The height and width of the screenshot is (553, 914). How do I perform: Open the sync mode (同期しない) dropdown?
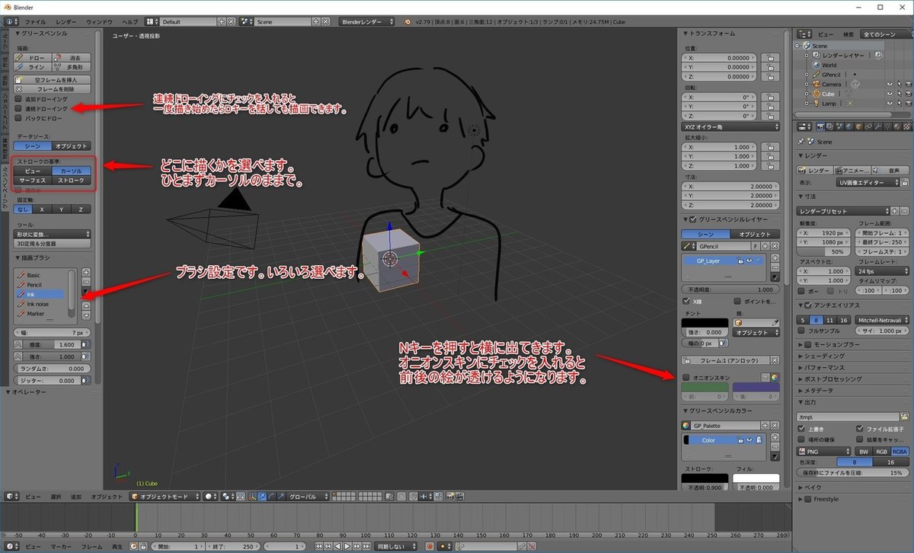pyautogui.click(x=396, y=546)
